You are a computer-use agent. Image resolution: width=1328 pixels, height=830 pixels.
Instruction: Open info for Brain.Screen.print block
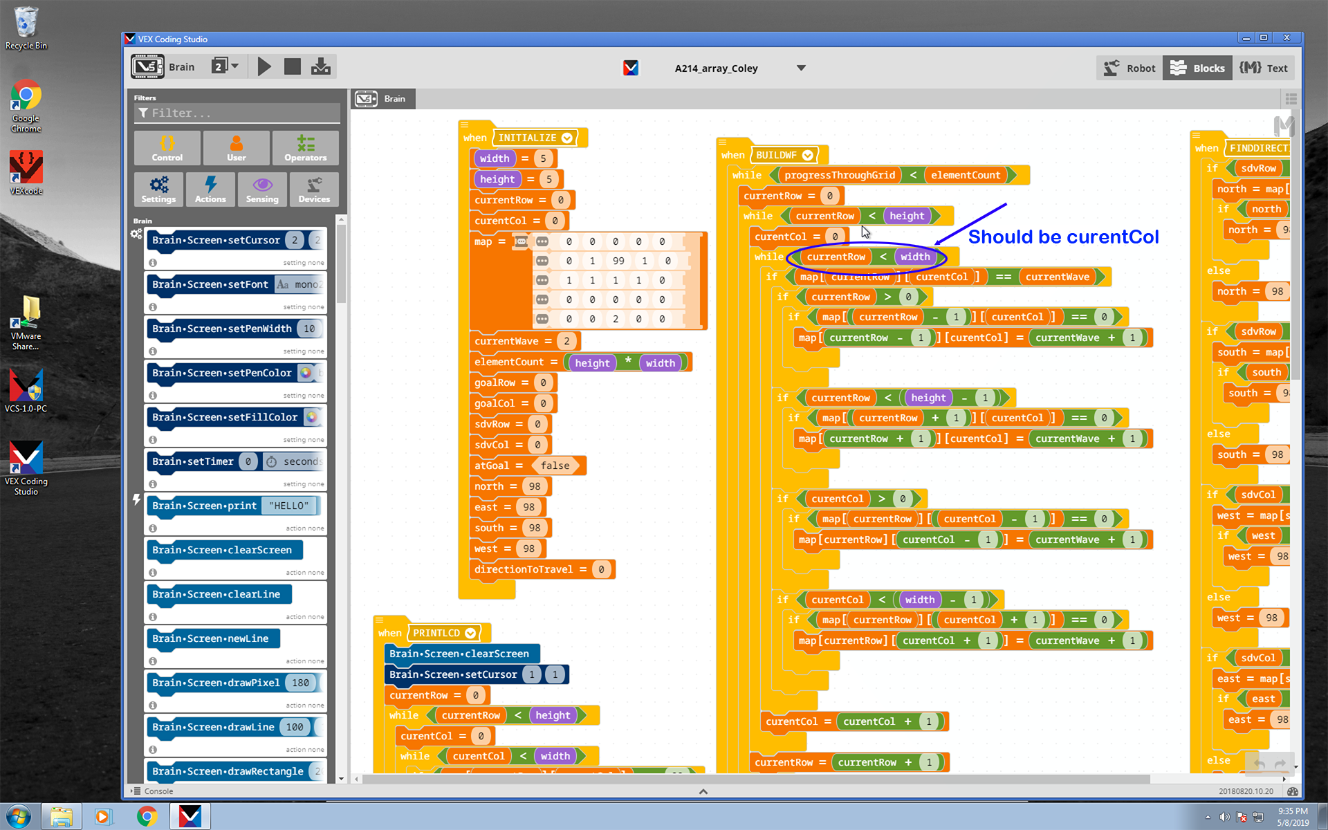tap(153, 528)
